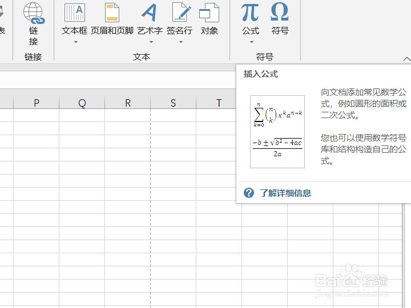The width and height of the screenshot is (411, 308).
Task: Open 了解详细信息 learn more link
Action: click(x=285, y=193)
